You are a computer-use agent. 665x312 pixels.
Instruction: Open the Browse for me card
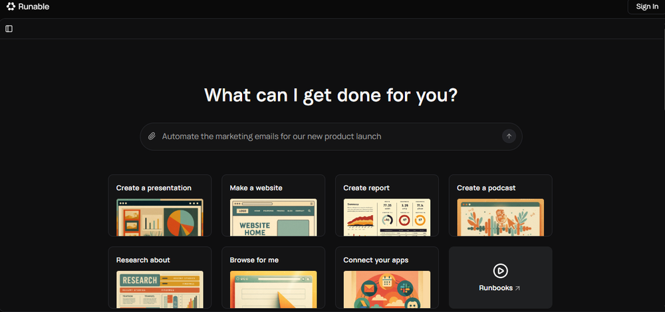point(273,277)
